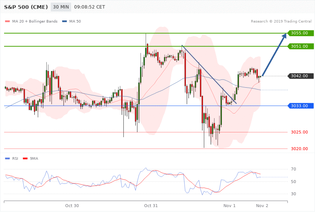315x213 pixels.
Task: Click the RSI legend label
Action: [x=15, y=159]
